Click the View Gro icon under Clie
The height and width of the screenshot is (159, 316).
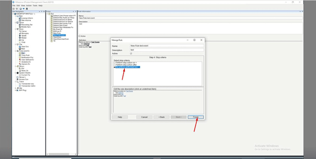pyautogui.click(x=20, y=47)
